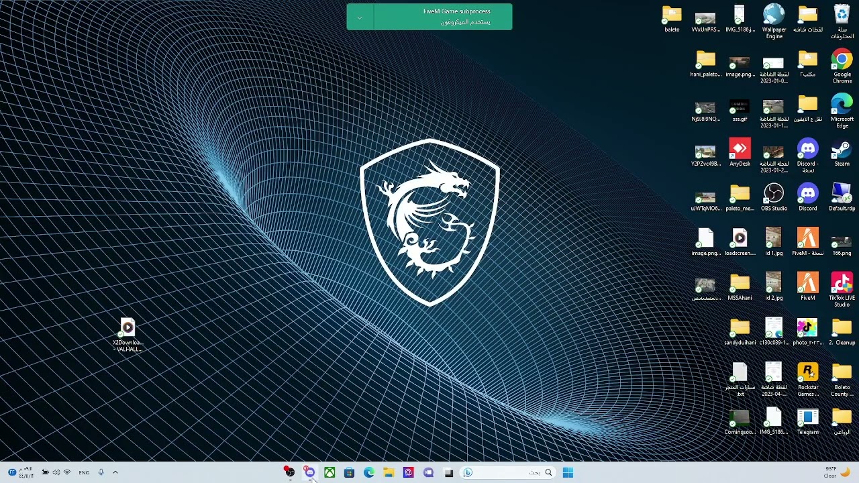Open Microsoft Store from the taskbar
Image resolution: width=859 pixels, height=483 pixels.
[x=349, y=472]
